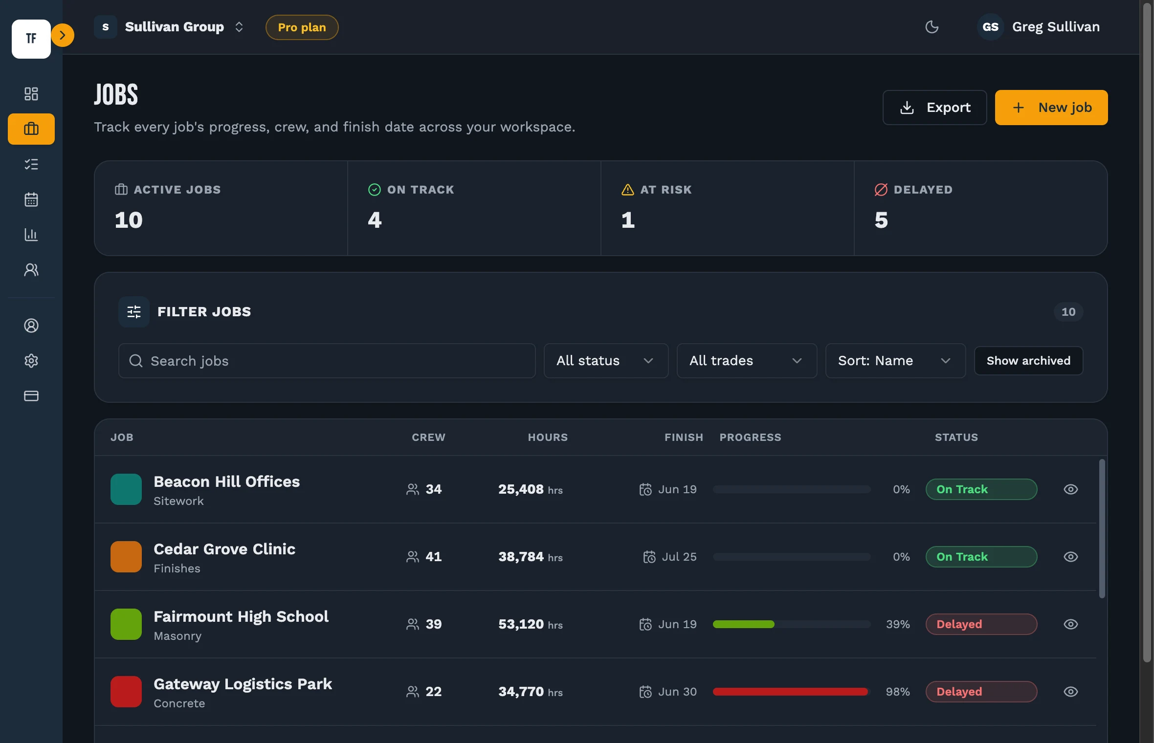This screenshot has height=743, width=1154.
Task: Click the Pro plan badge
Action: (302, 27)
